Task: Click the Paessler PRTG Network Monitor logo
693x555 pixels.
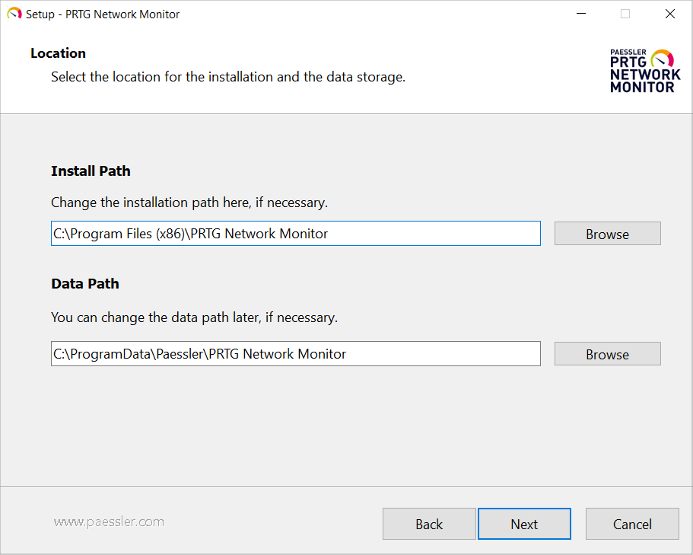Action: (x=645, y=71)
